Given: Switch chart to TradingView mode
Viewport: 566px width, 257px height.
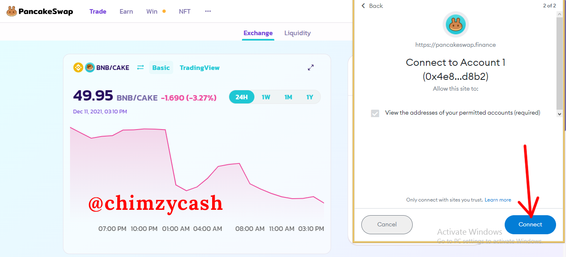Looking at the screenshot, I should pyautogui.click(x=200, y=68).
